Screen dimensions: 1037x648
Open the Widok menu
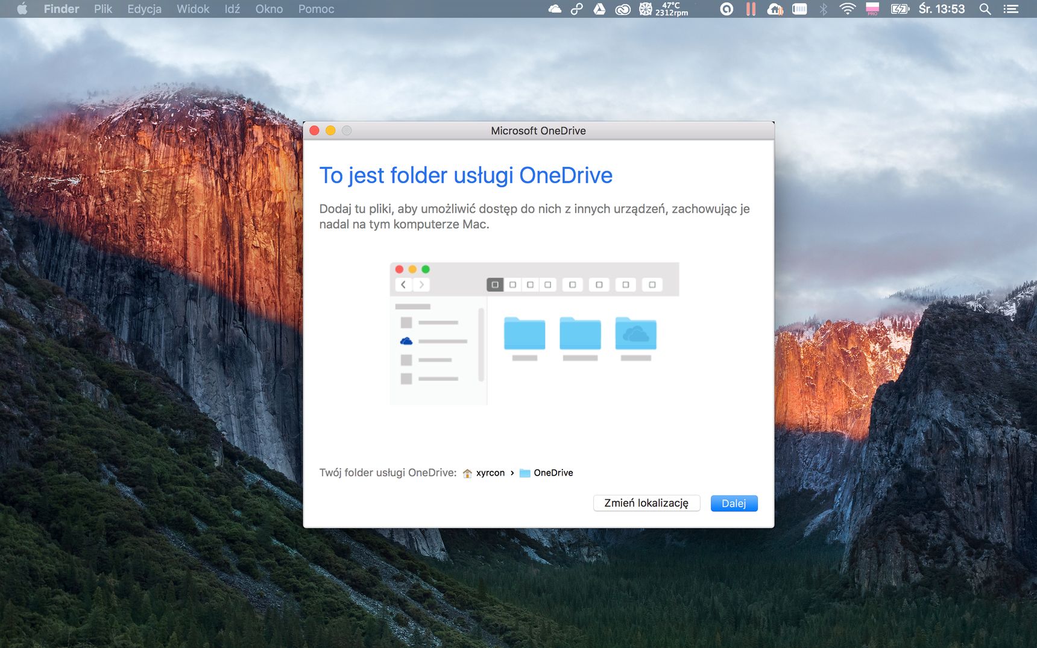193,9
